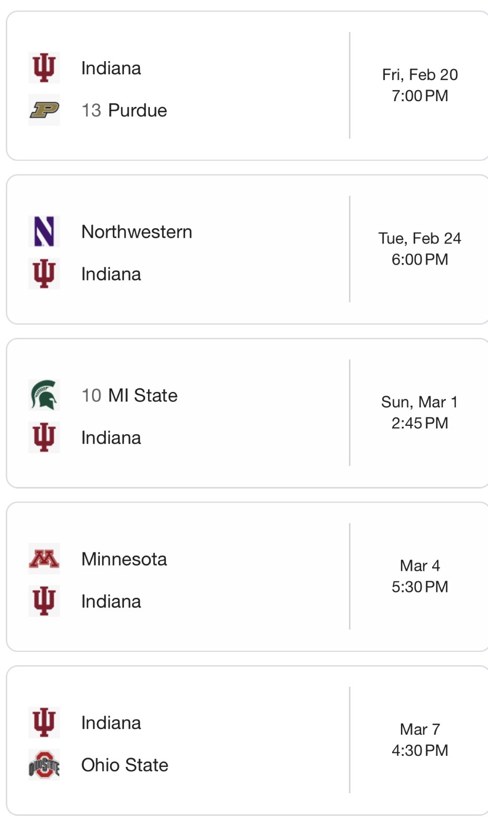Click Indiana logo in the MI State matchup
Screen dimensions: 488x819
(x=44, y=437)
